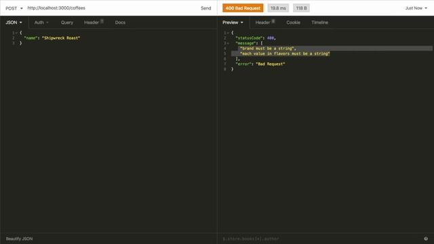Click the 19.8 ms response time badge

(x=278, y=8)
